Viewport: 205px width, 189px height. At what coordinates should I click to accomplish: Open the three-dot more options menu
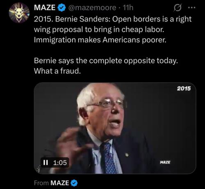(x=192, y=8)
